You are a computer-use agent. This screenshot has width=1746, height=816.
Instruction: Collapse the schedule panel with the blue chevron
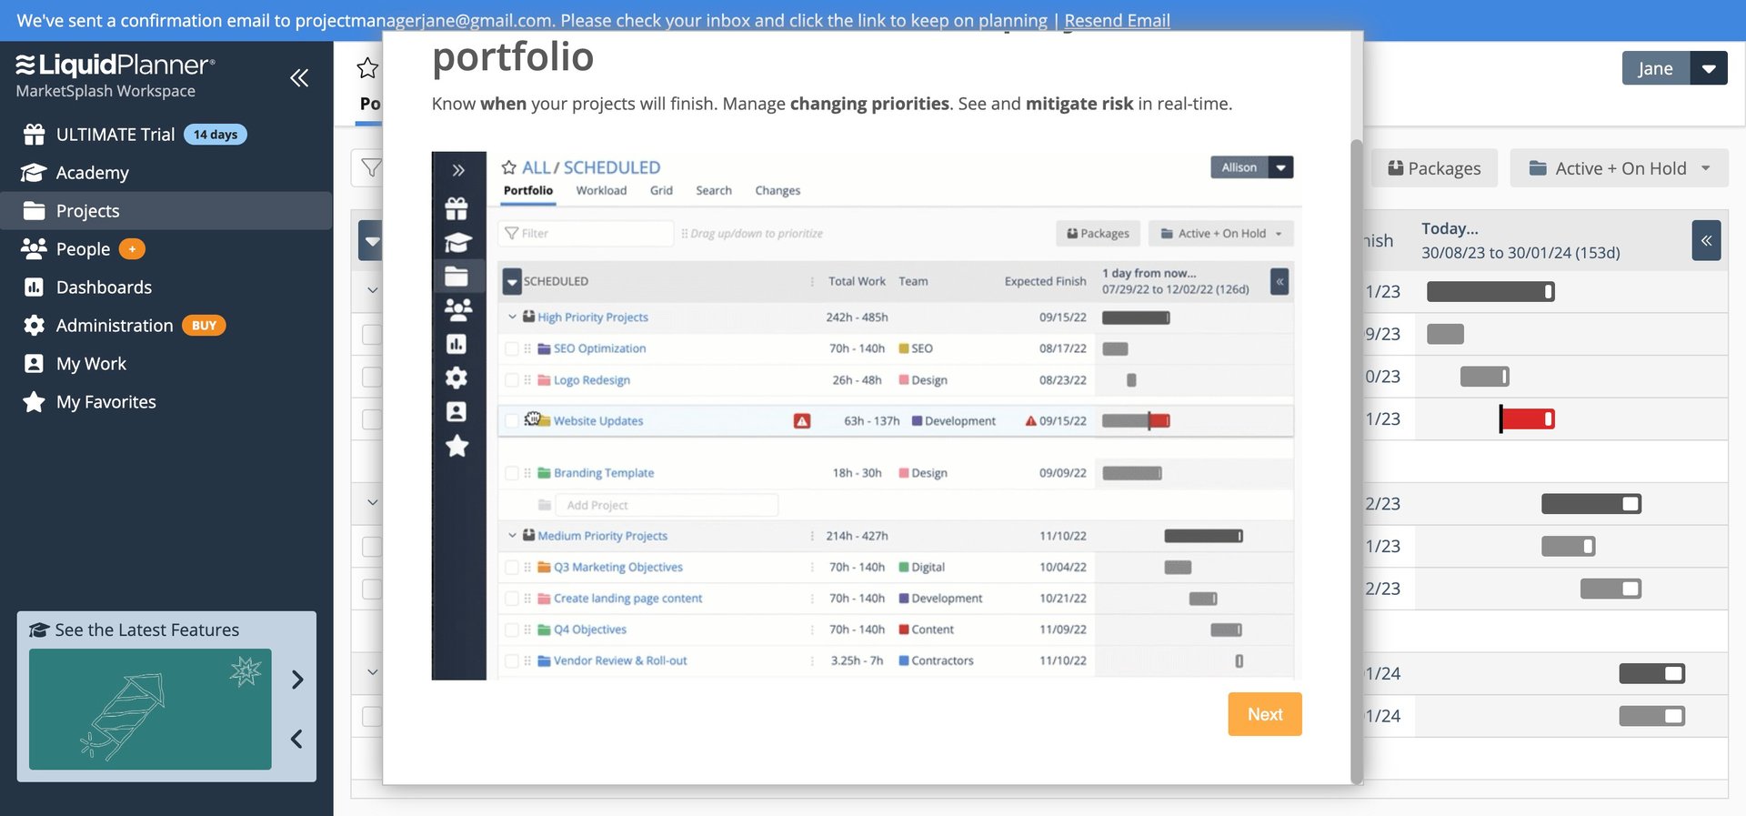point(1706,241)
